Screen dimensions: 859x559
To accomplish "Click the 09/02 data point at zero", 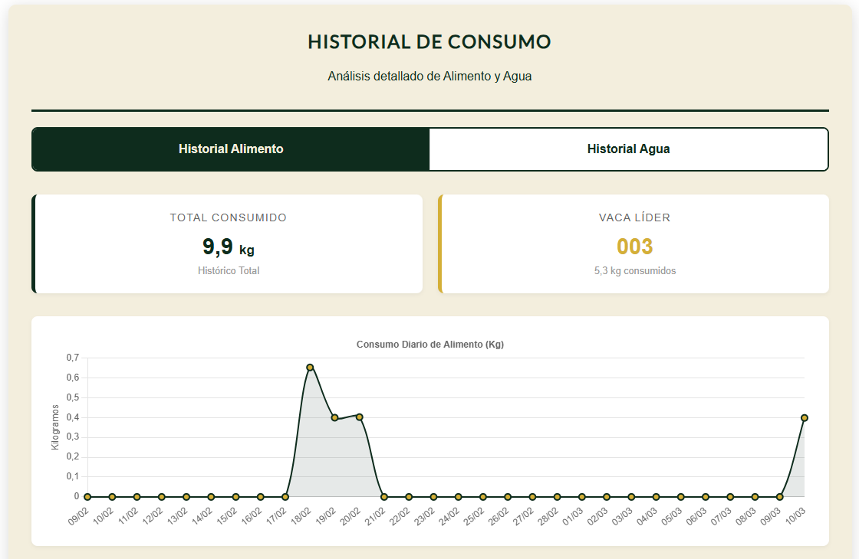I will tap(87, 497).
